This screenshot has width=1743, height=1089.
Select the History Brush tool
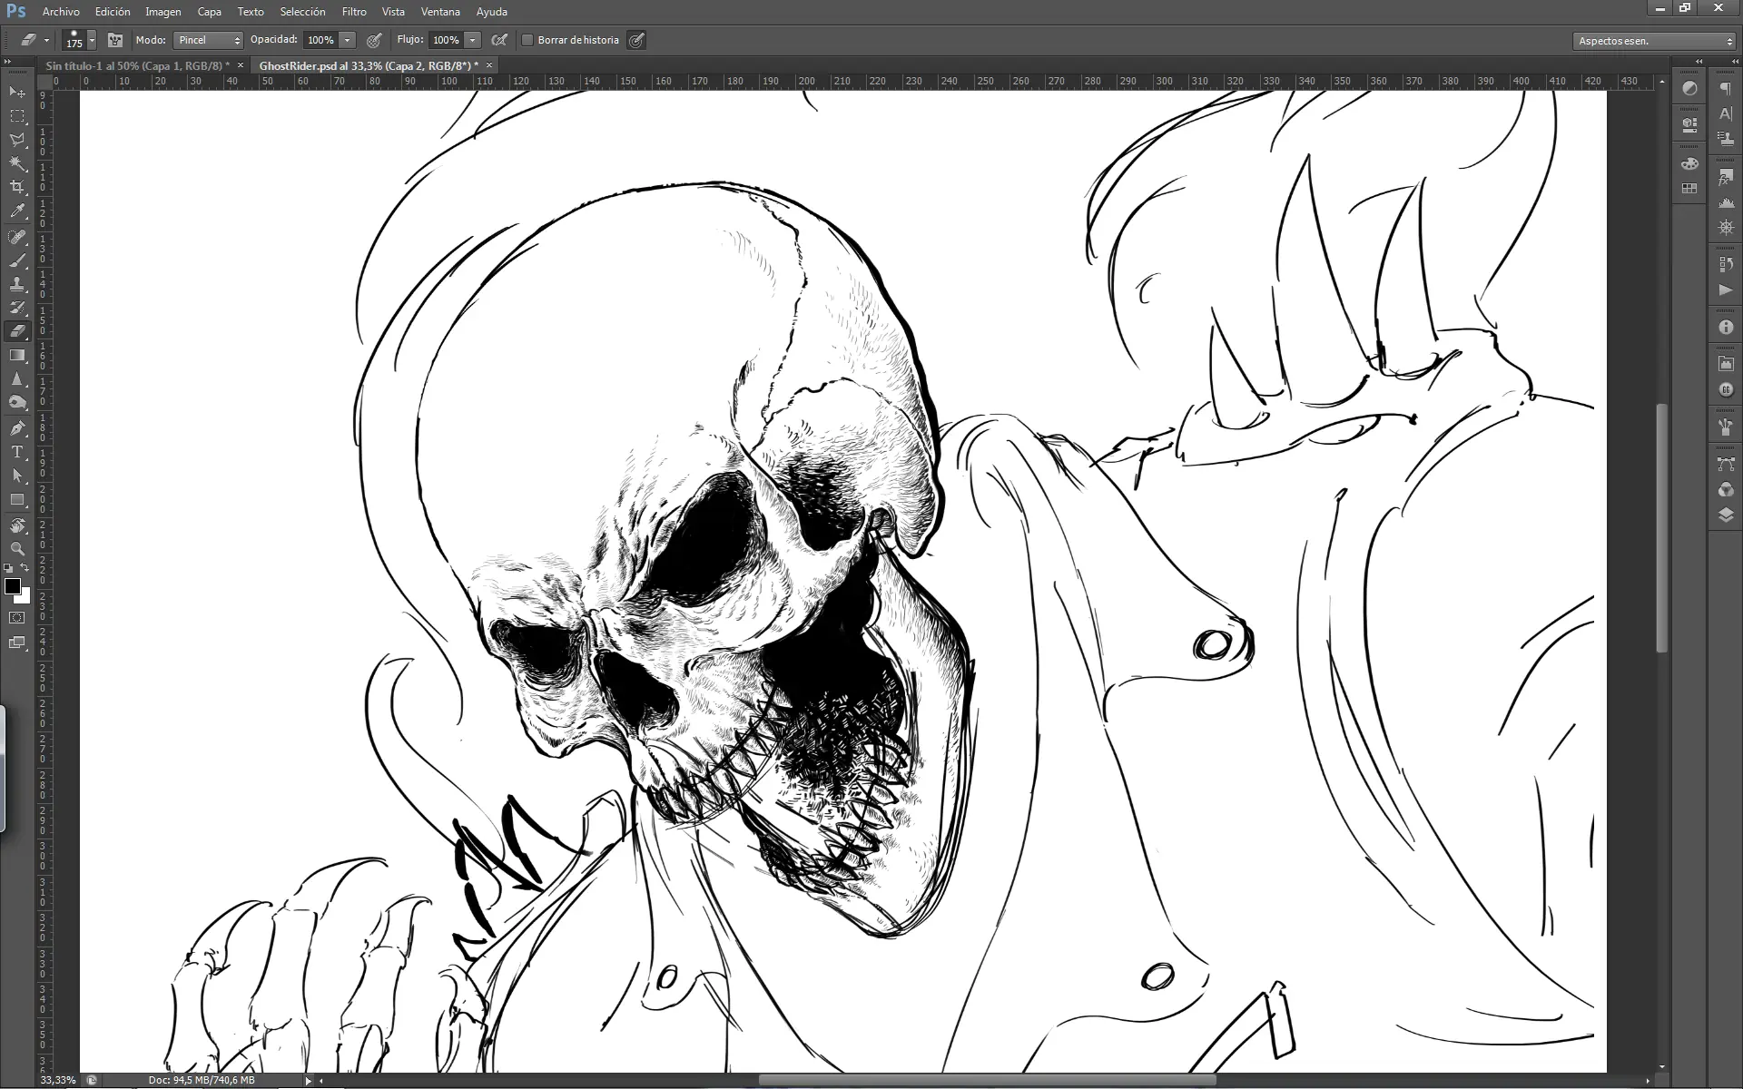[x=17, y=308]
